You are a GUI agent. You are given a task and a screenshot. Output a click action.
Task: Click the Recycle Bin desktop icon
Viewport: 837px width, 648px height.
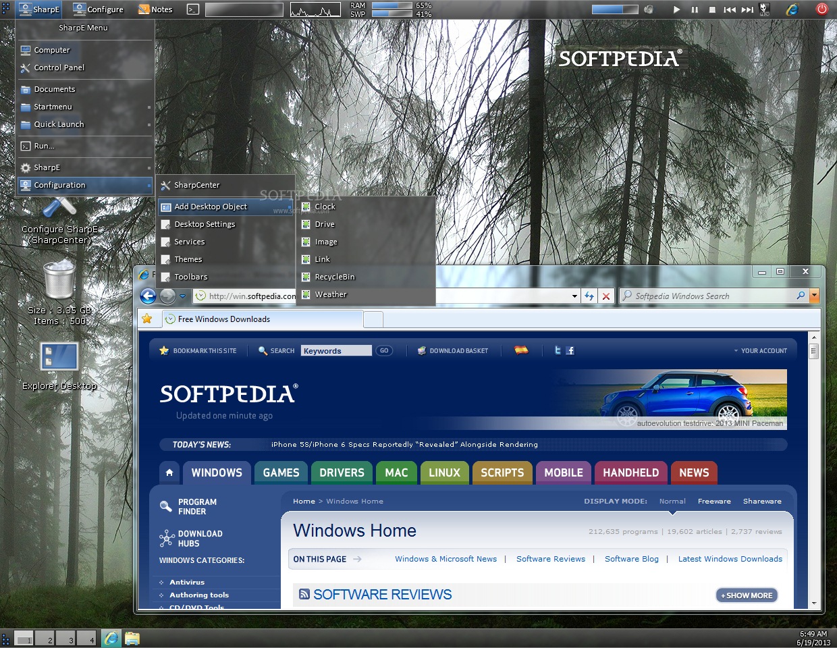coord(59,279)
